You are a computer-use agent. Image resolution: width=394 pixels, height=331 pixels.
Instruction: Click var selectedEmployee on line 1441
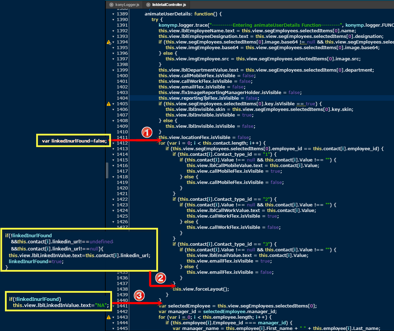coord(184,306)
